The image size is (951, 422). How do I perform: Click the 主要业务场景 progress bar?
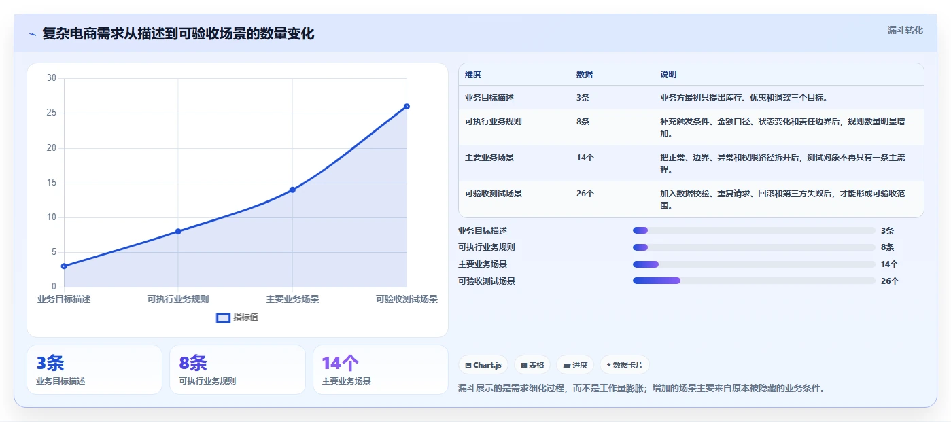(x=754, y=264)
